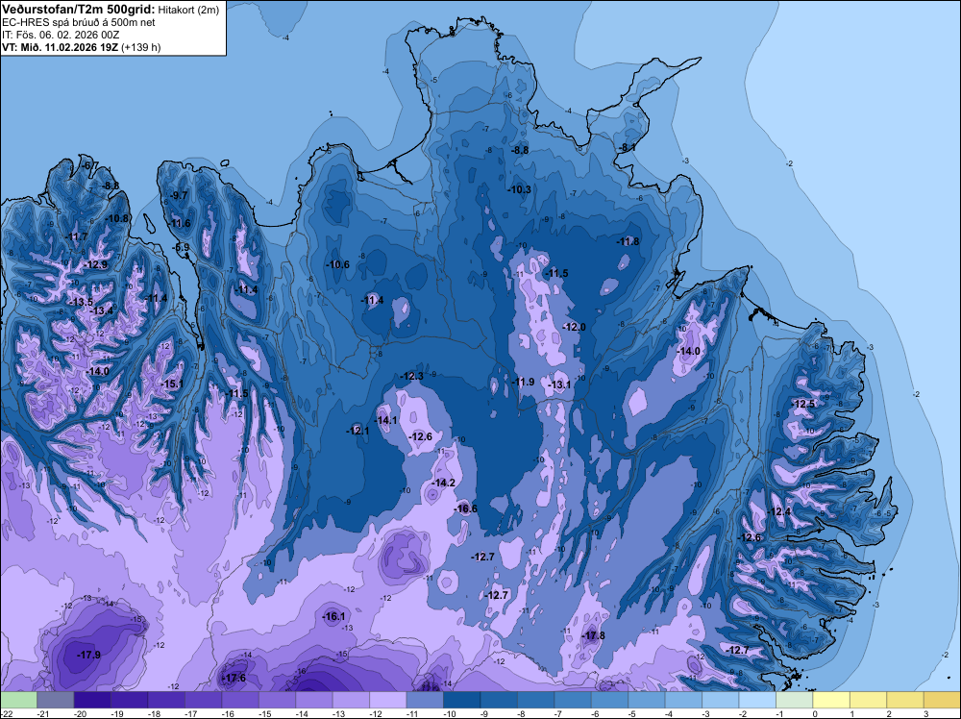
Task: Click the -2 pale blue legend swatch
Action: click(757, 700)
